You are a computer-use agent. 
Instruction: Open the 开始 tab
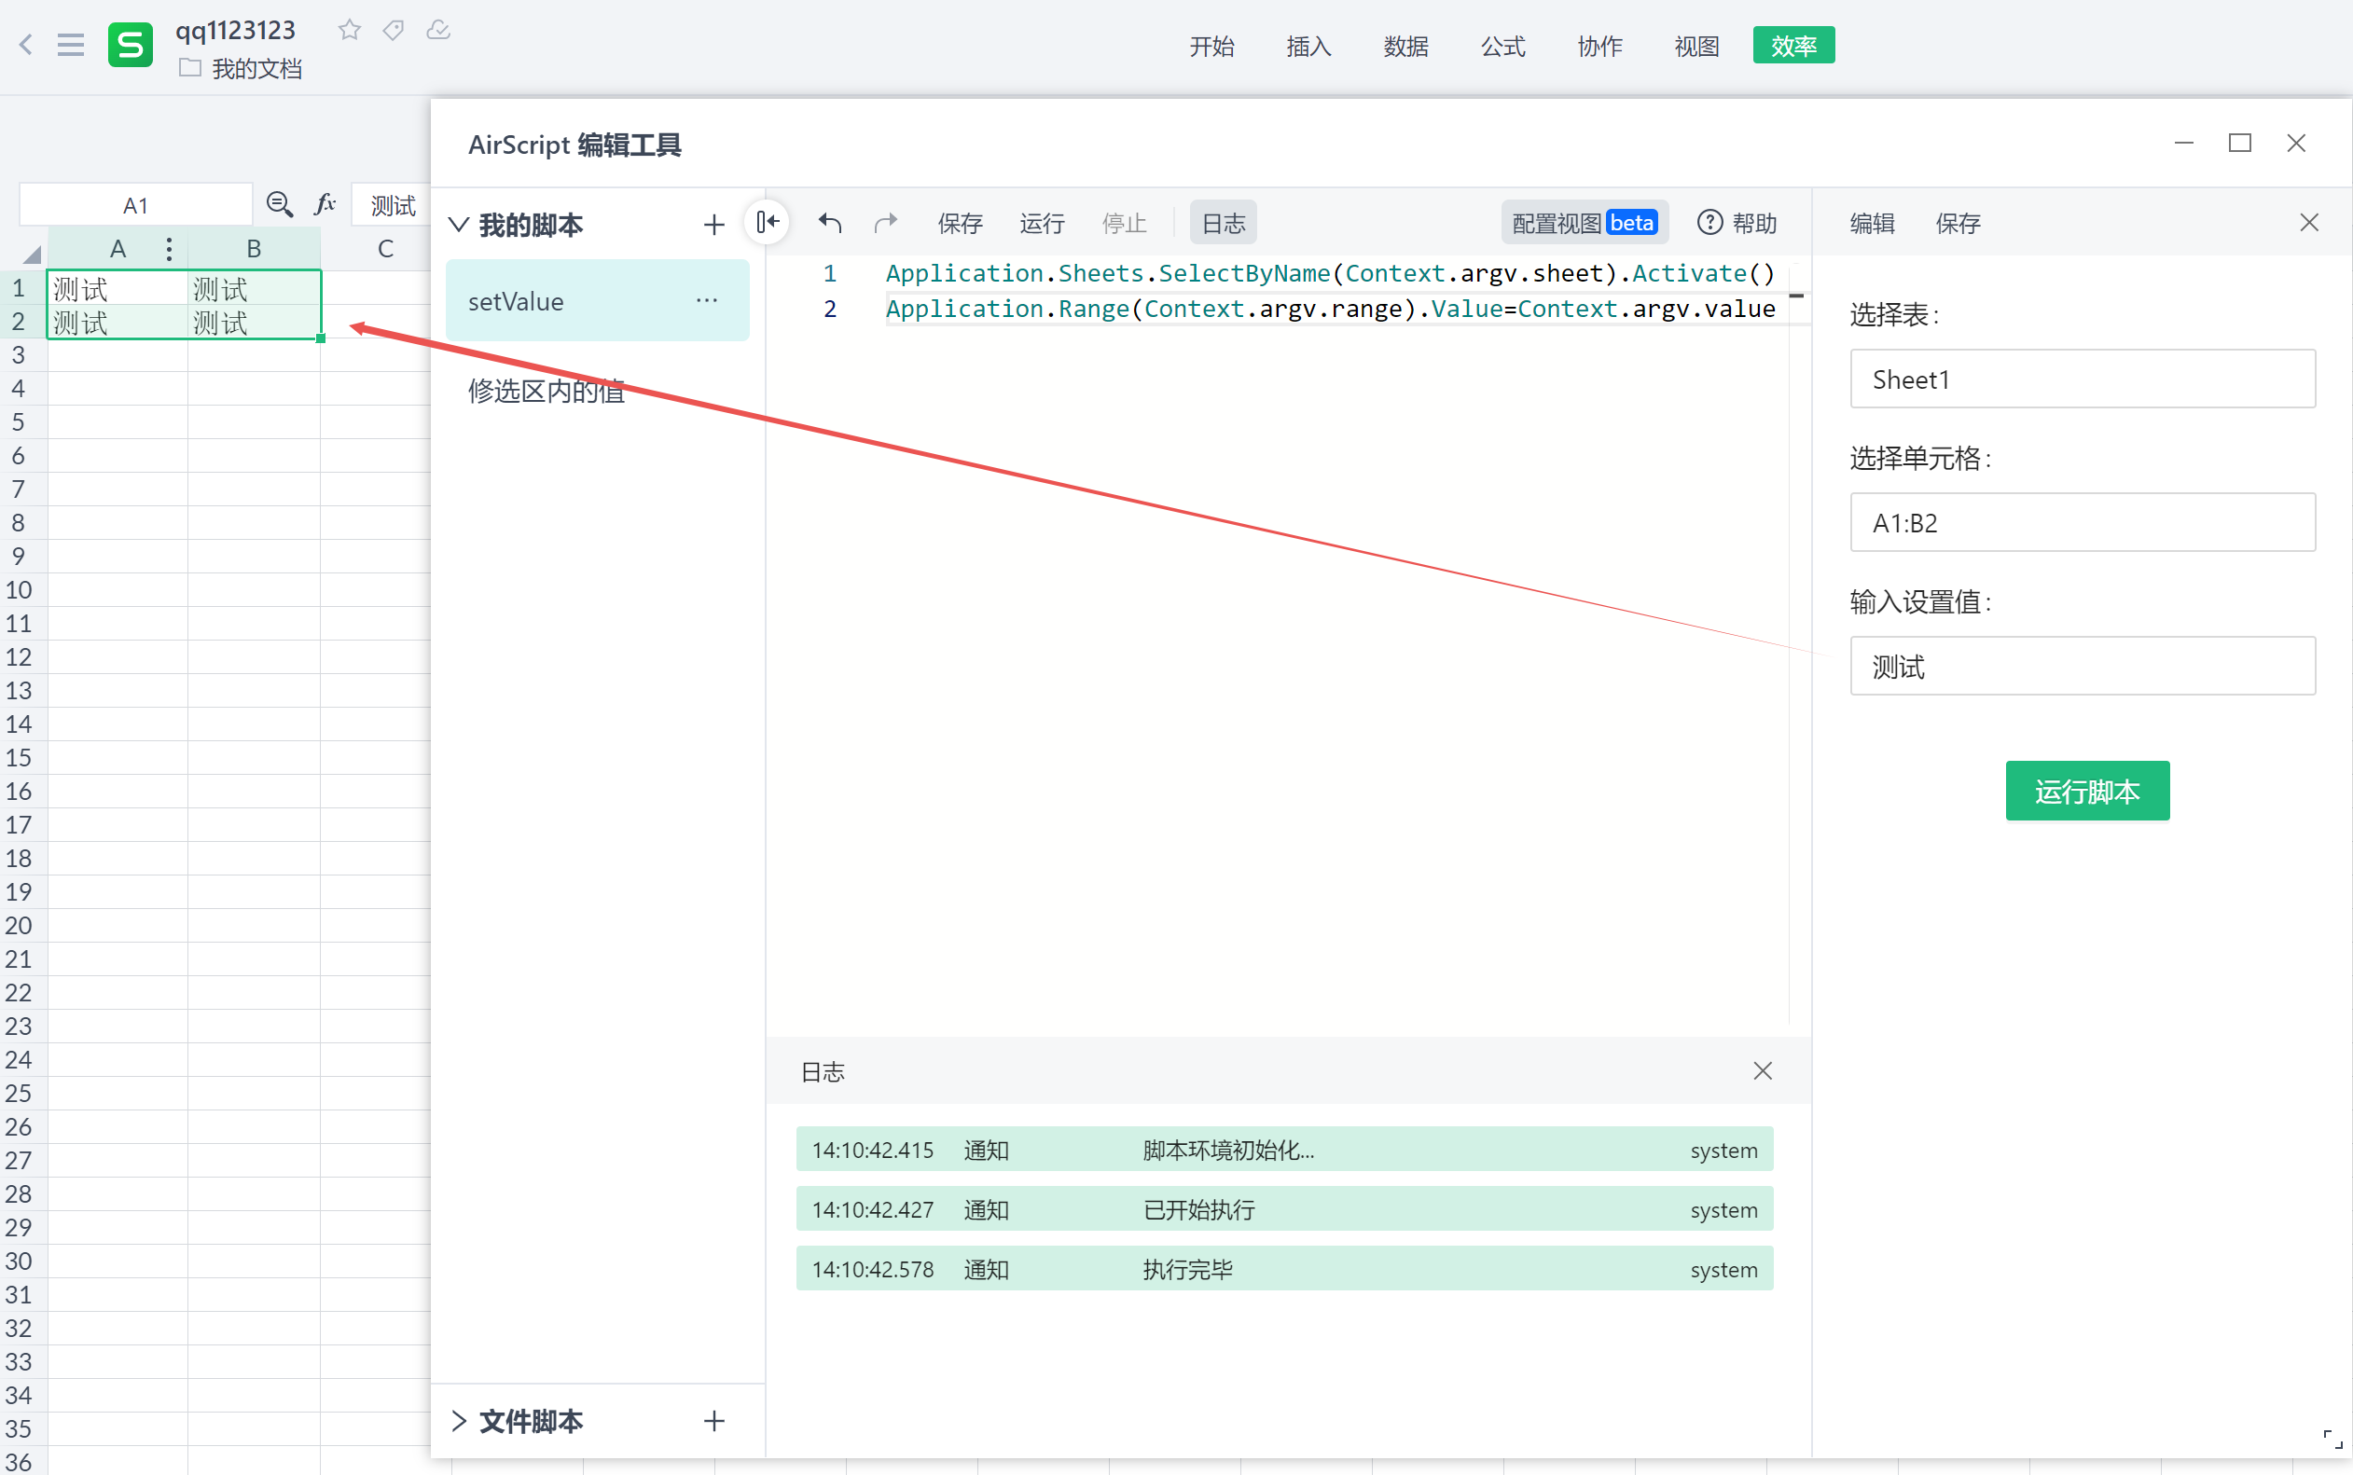[1211, 46]
